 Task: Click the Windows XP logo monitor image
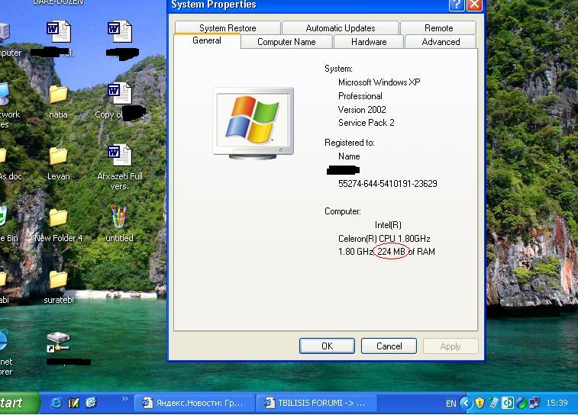[253, 124]
